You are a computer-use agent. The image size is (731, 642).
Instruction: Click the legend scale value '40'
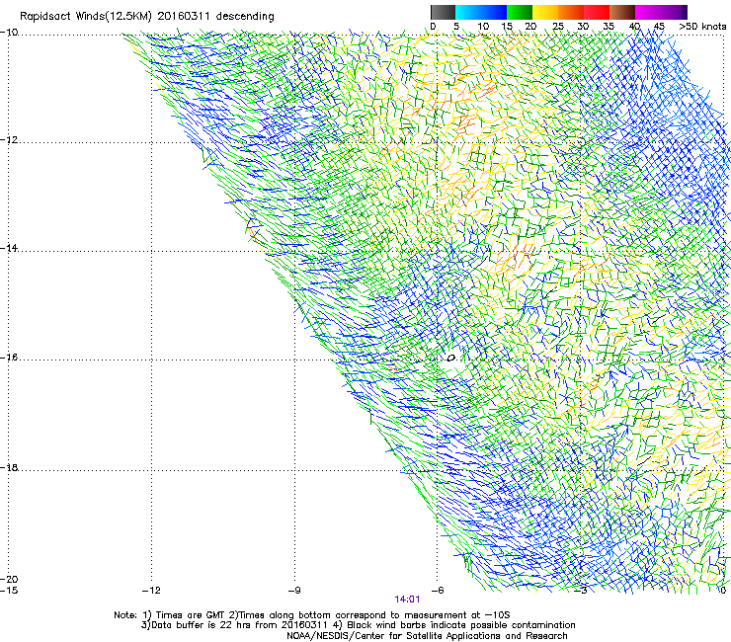[634, 27]
